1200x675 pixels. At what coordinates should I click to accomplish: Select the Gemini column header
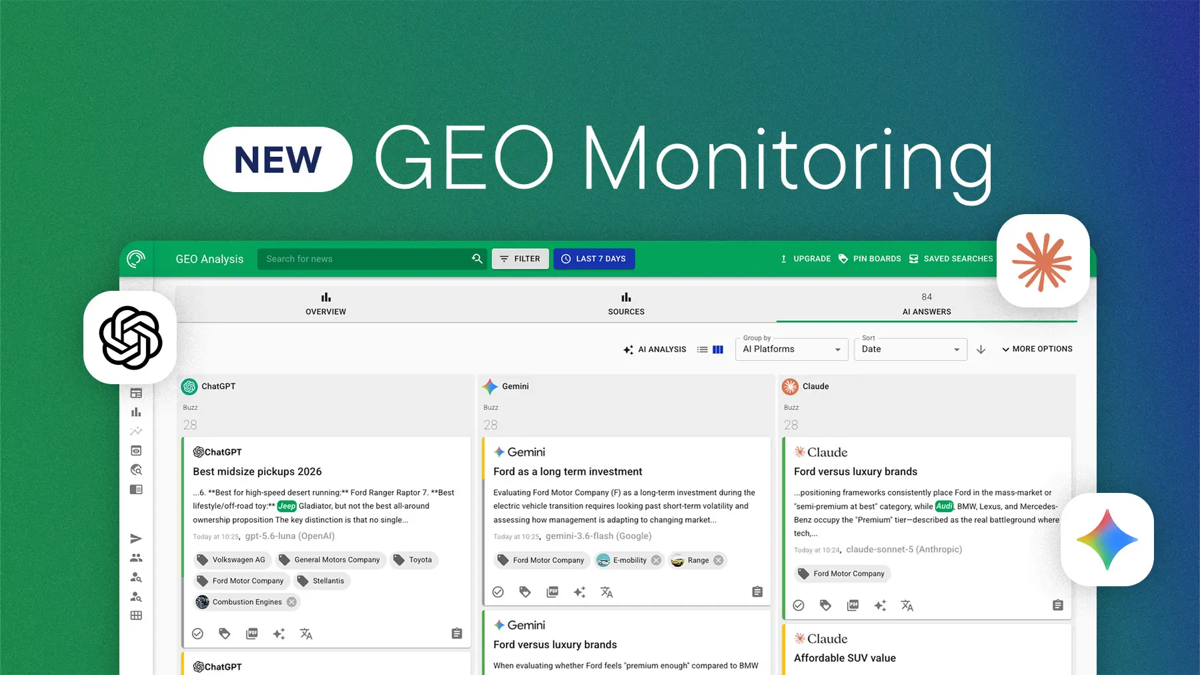[x=506, y=386]
